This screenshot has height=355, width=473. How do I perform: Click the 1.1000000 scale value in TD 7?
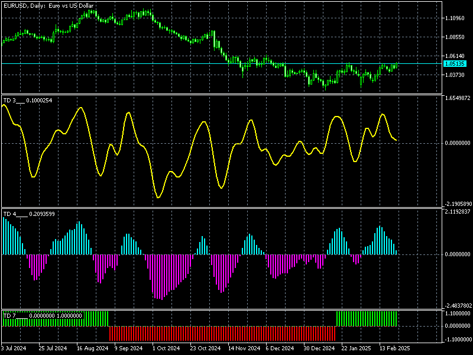coord(458,314)
